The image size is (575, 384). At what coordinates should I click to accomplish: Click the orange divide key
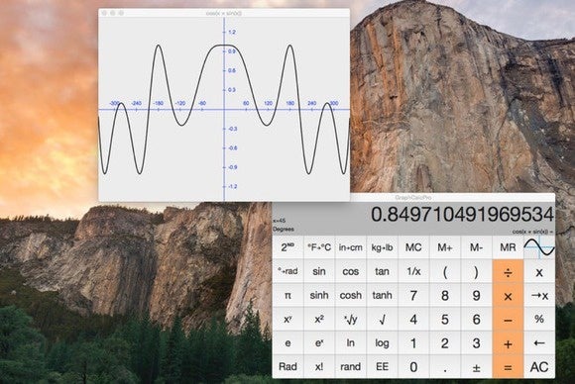click(508, 271)
